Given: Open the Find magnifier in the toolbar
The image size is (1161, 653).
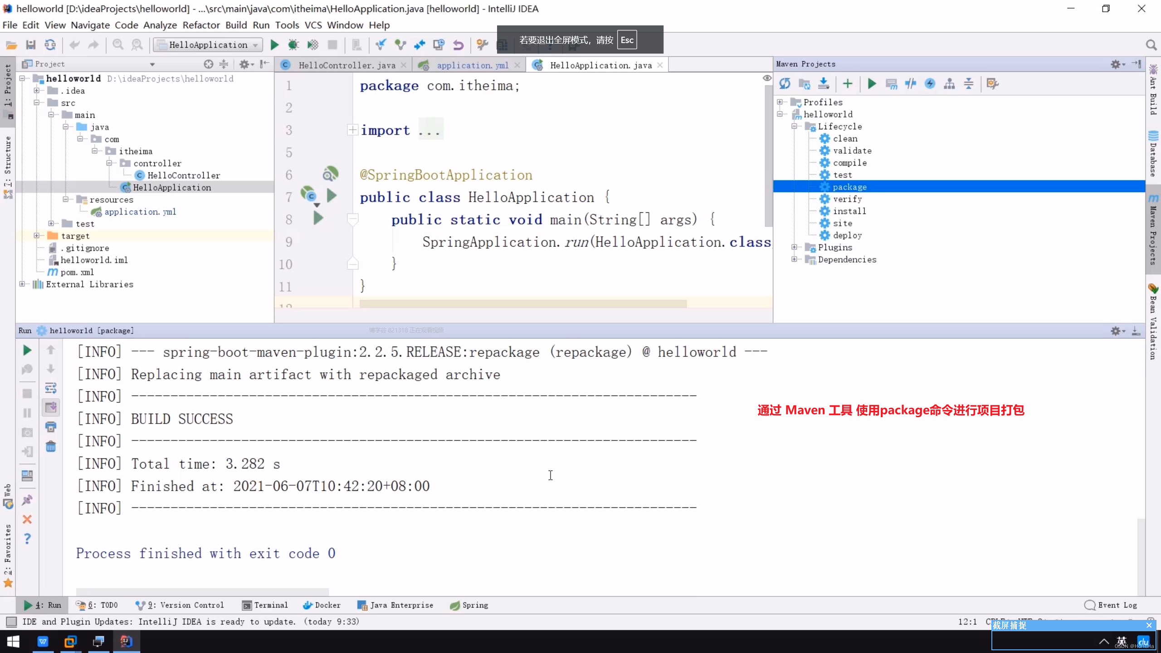Looking at the screenshot, I should click(x=118, y=44).
